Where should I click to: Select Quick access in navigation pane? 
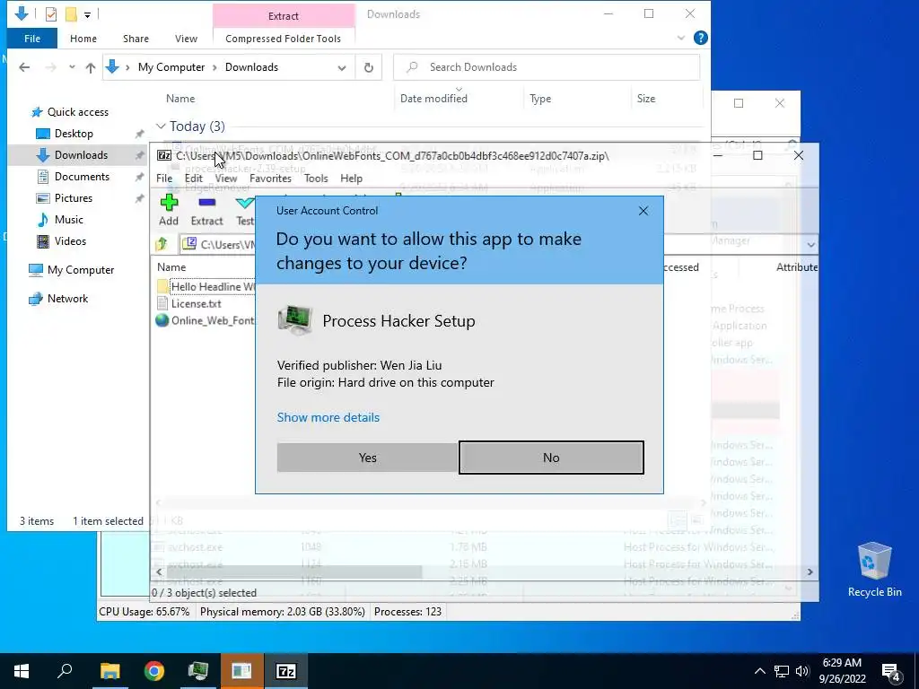point(70,112)
